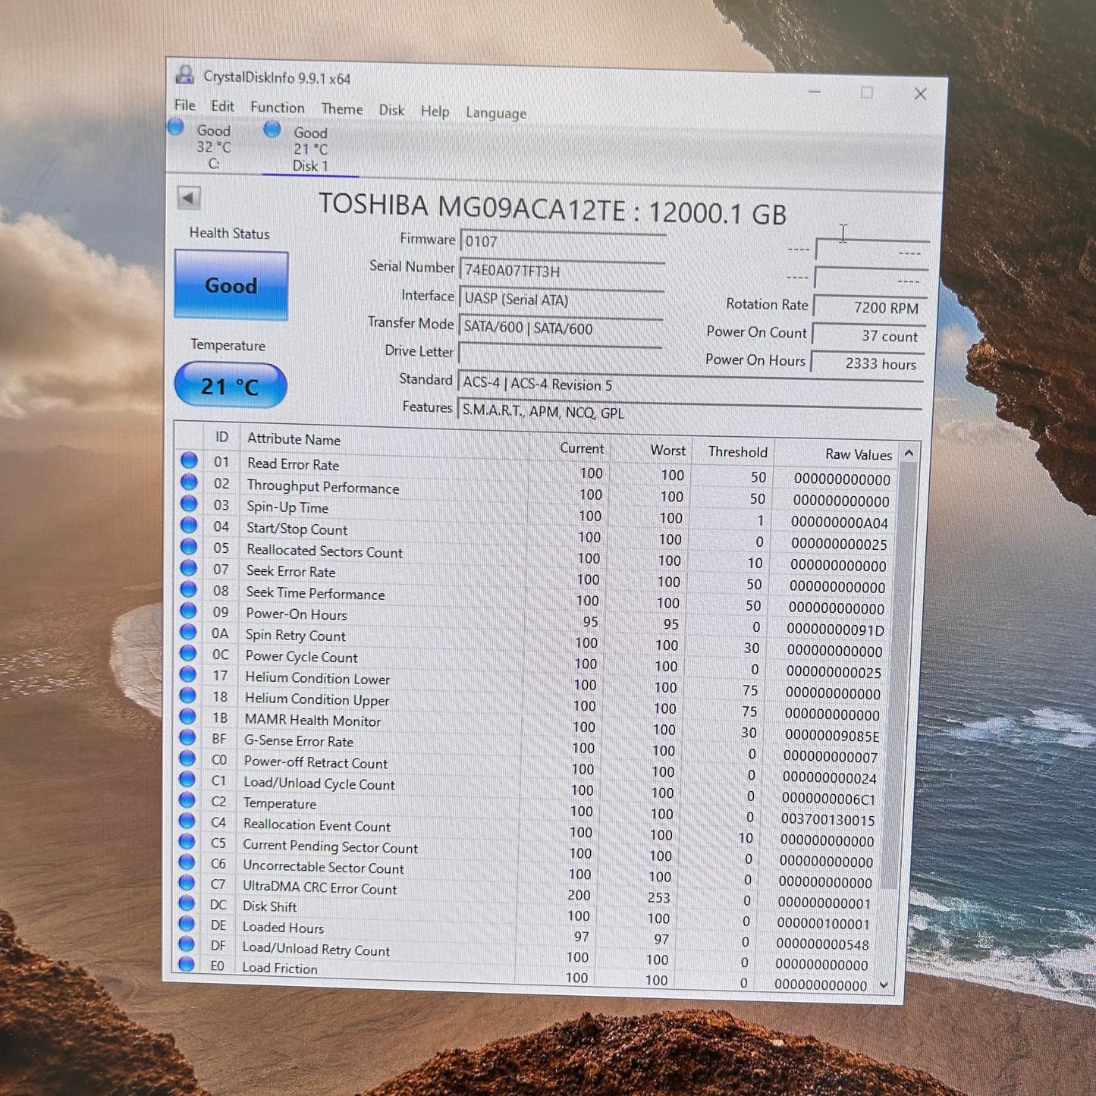Image resolution: width=1096 pixels, height=1096 pixels.
Task: Click status icon for Seek Error Rate
Action: click(x=189, y=567)
